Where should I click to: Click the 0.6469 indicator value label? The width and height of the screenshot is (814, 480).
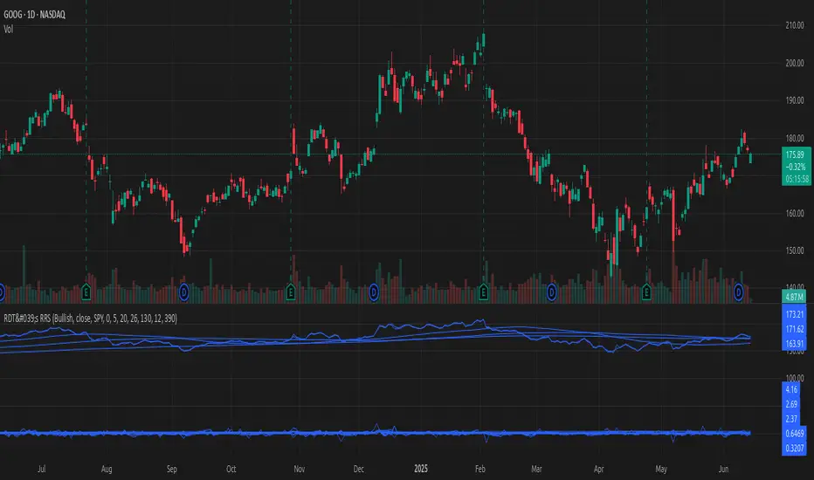(x=795, y=433)
